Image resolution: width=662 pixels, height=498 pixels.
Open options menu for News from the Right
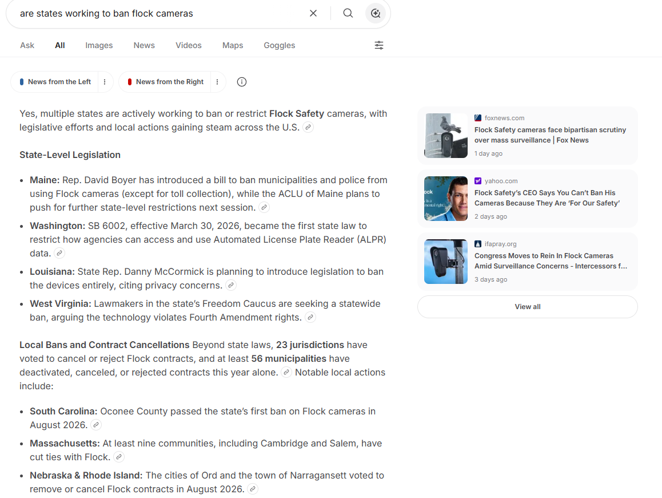[217, 82]
